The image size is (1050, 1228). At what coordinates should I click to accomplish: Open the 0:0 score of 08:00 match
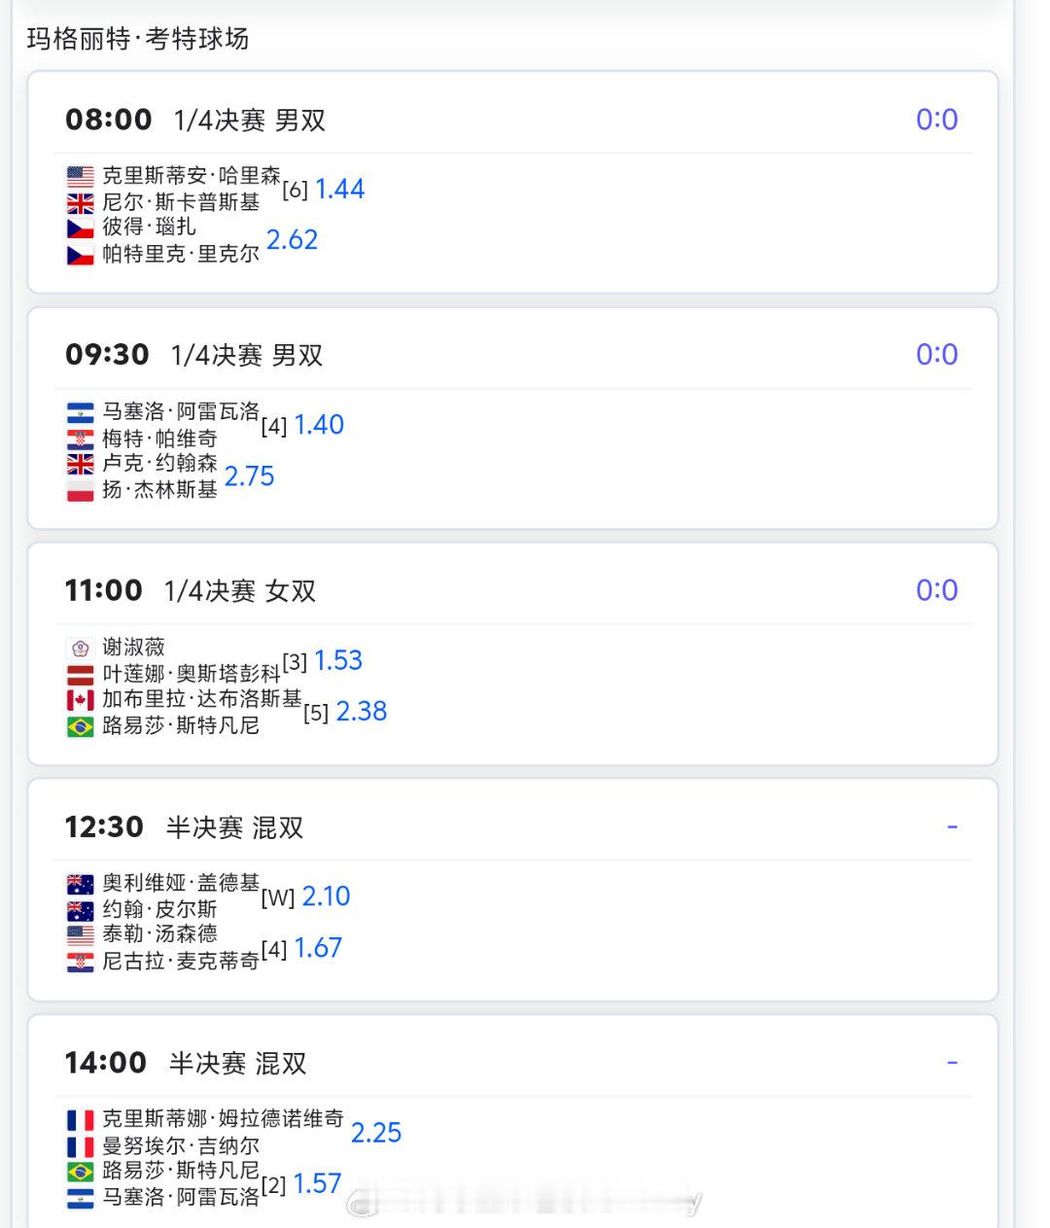click(x=936, y=120)
